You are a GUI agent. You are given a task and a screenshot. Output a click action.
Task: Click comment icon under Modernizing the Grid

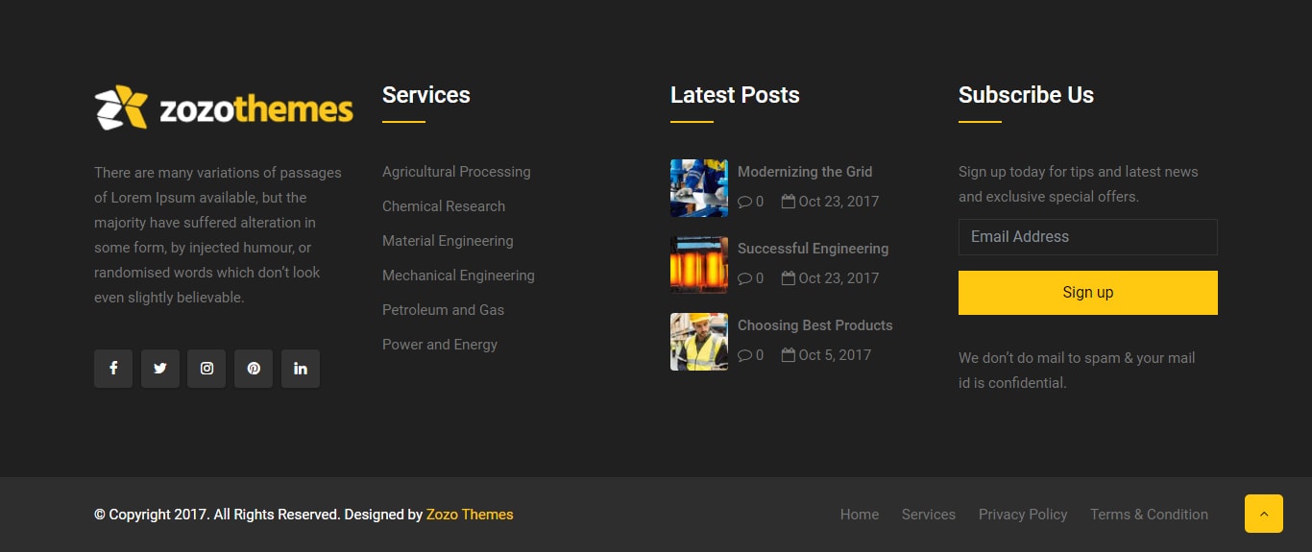744,202
